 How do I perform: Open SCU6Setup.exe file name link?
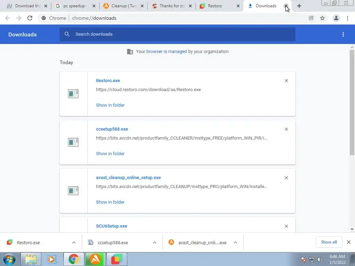112,226
